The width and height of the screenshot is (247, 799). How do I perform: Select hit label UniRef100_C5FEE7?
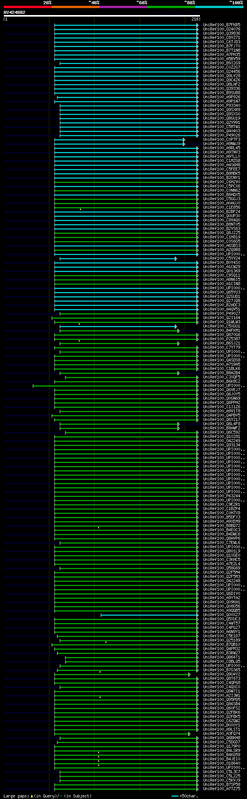pyautogui.click(x=222, y=169)
